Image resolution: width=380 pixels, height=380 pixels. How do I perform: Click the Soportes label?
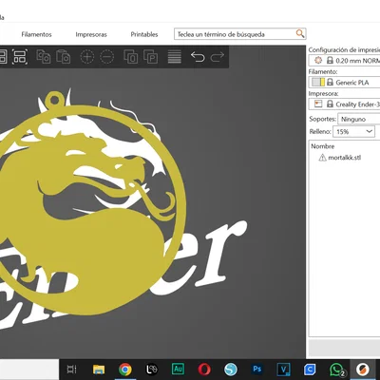tap(322, 119)
